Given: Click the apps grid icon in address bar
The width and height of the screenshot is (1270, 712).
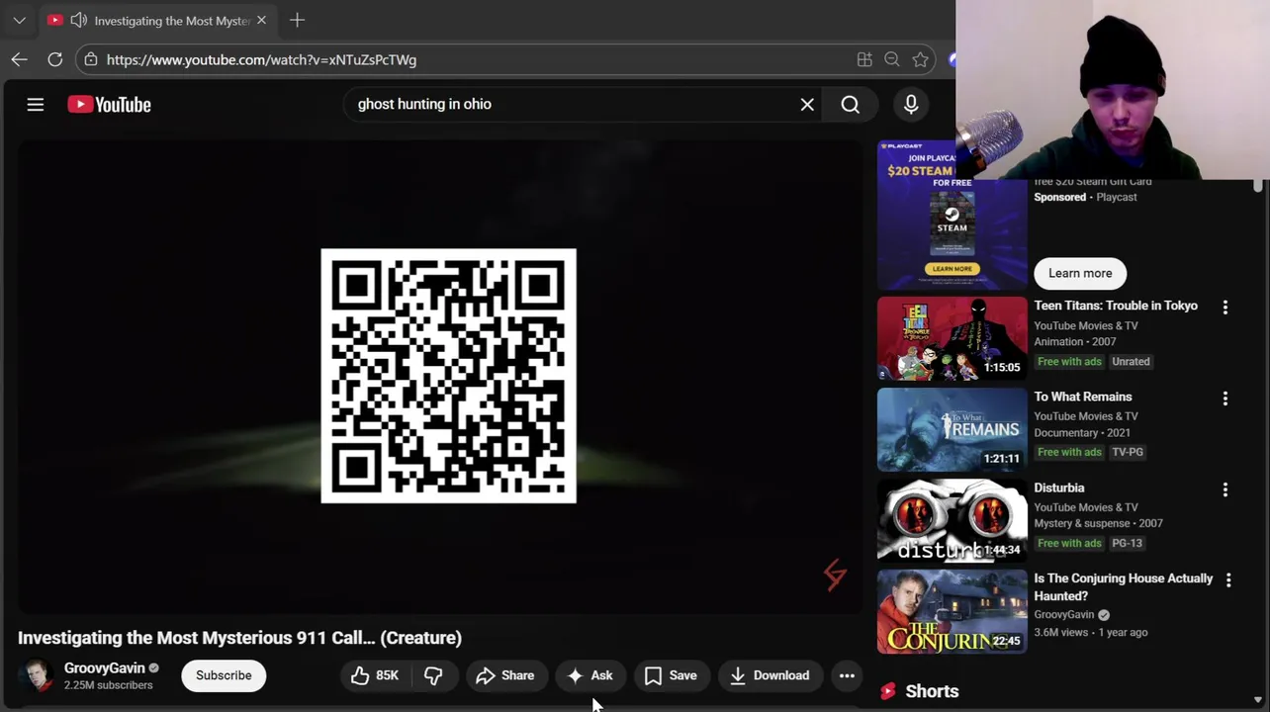Looking at the screenshot, I should pyautogui.click(x=864, y=59).
